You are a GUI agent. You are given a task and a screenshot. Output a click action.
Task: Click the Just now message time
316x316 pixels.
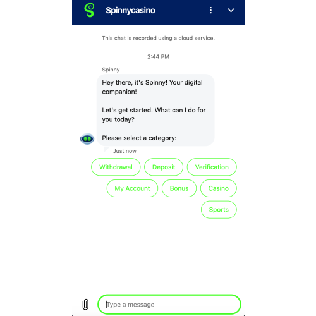125,151
